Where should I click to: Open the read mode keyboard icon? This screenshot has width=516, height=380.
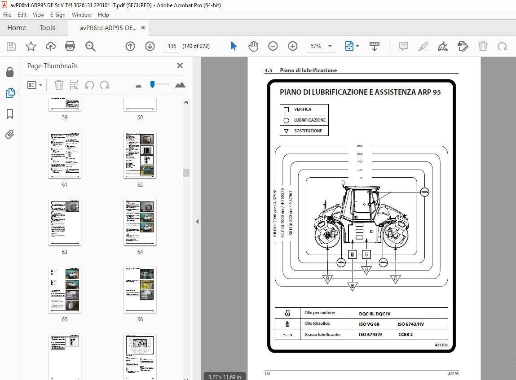pos(375,46)
